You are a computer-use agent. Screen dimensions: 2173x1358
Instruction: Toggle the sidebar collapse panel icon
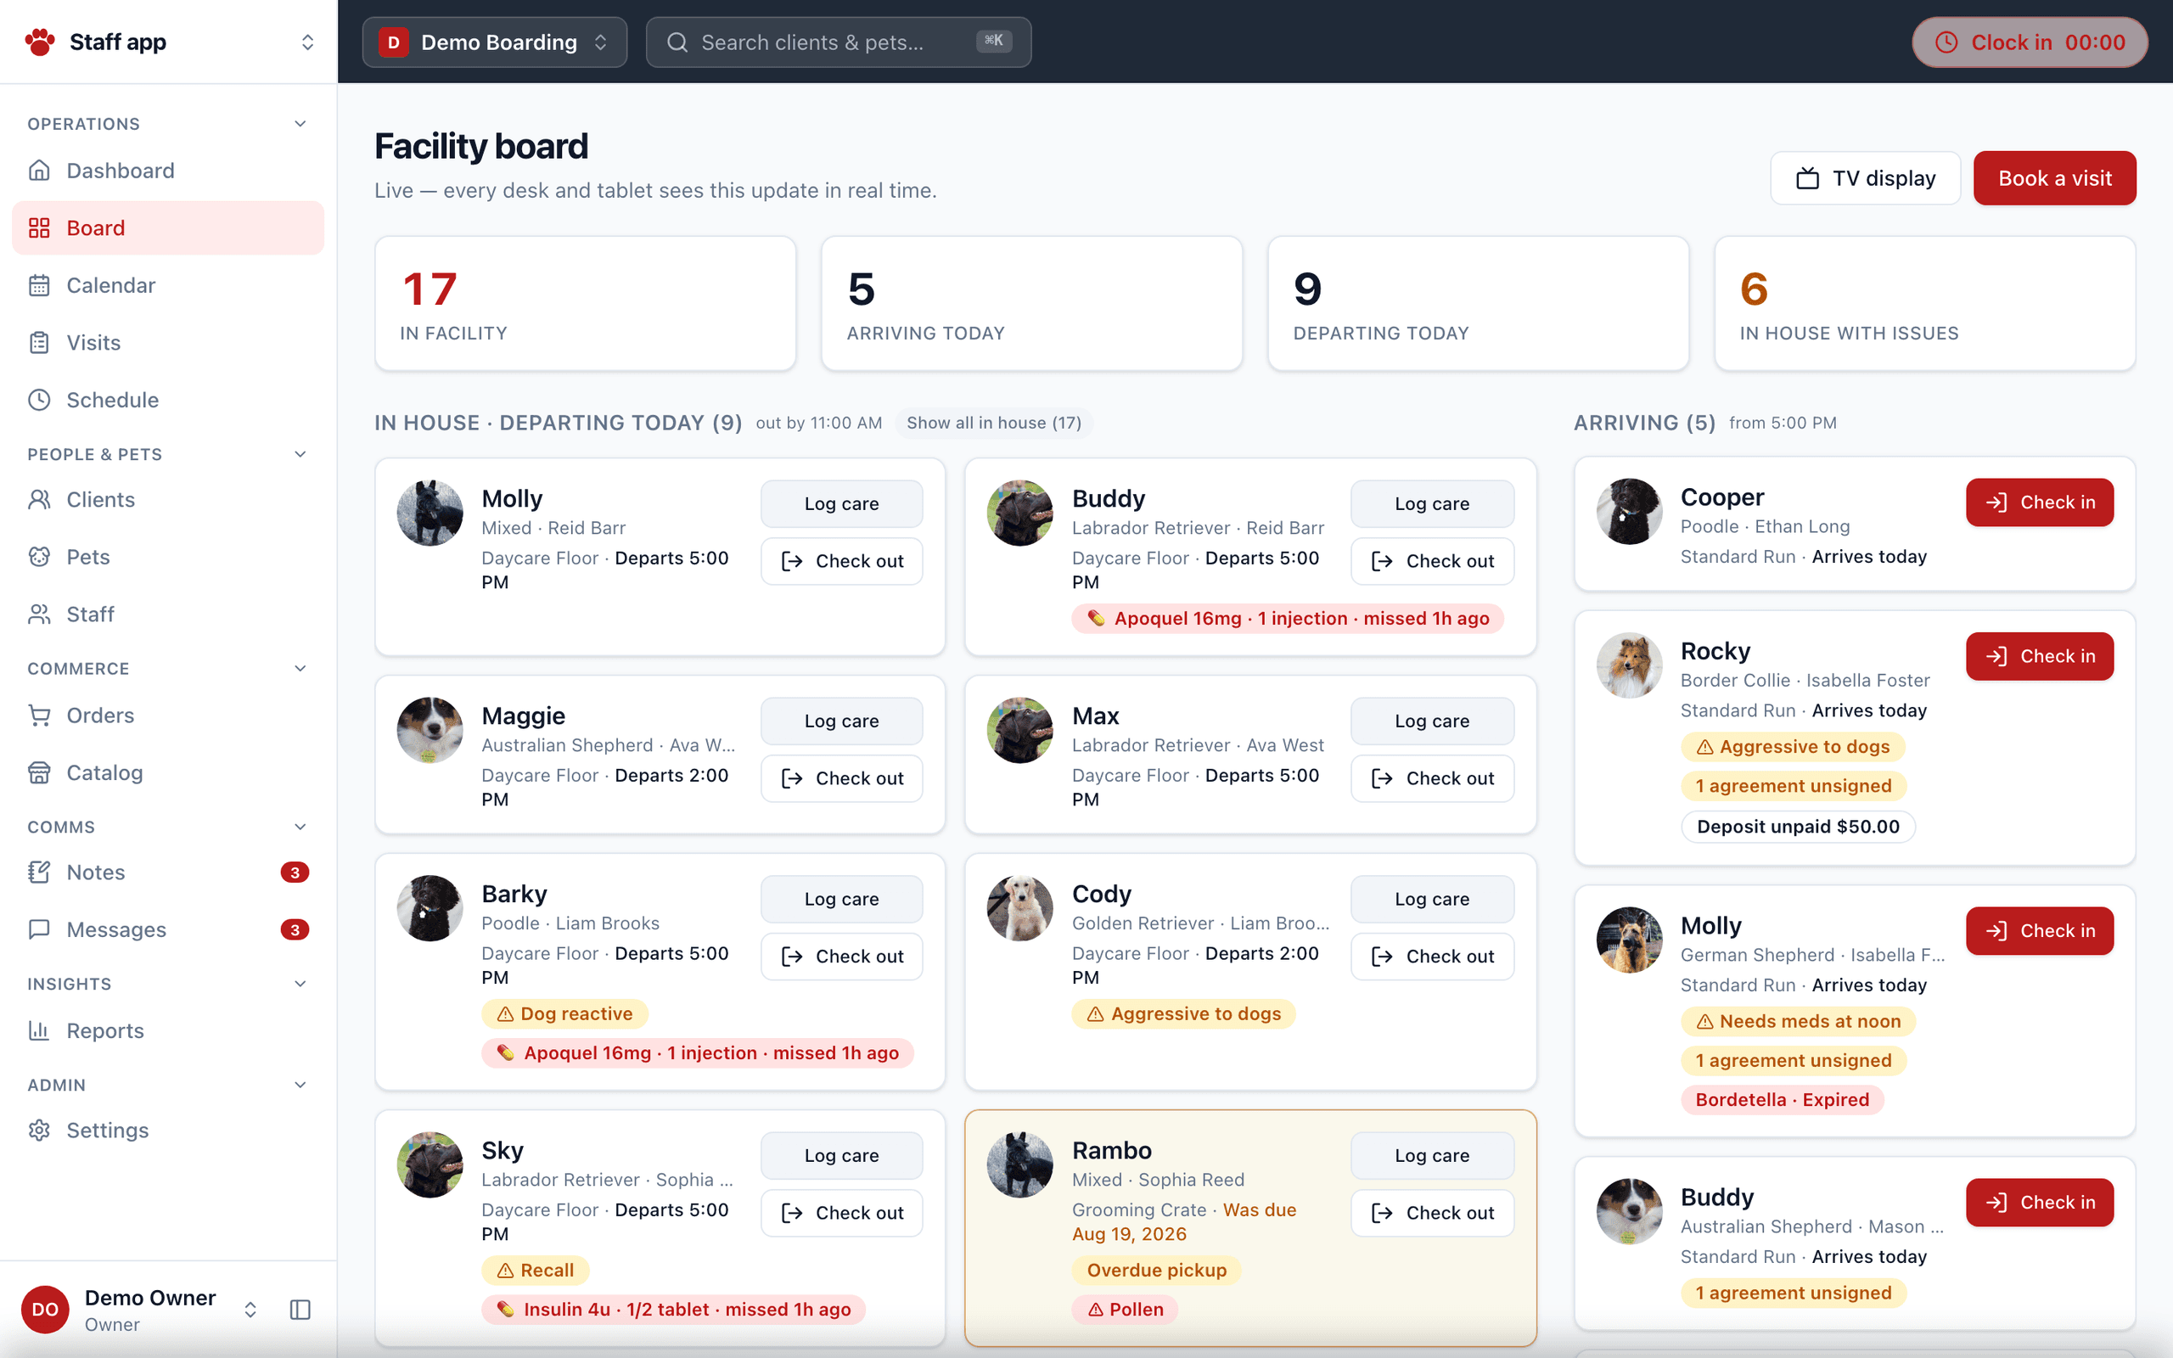coord(300,1310)
